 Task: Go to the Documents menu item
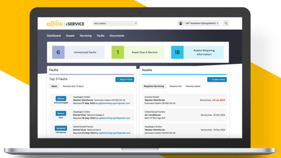point(117,35)
